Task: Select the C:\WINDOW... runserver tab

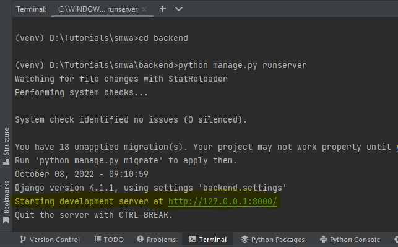Action: point(98,9)
